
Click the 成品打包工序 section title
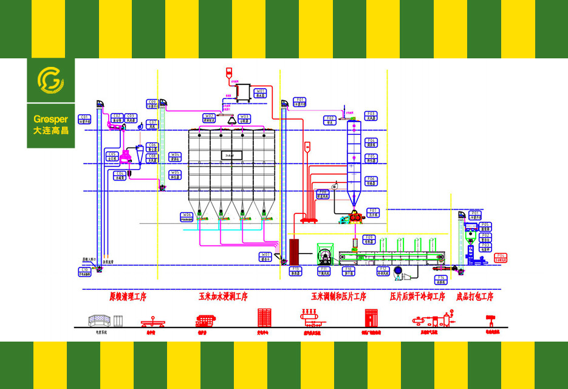474,297
